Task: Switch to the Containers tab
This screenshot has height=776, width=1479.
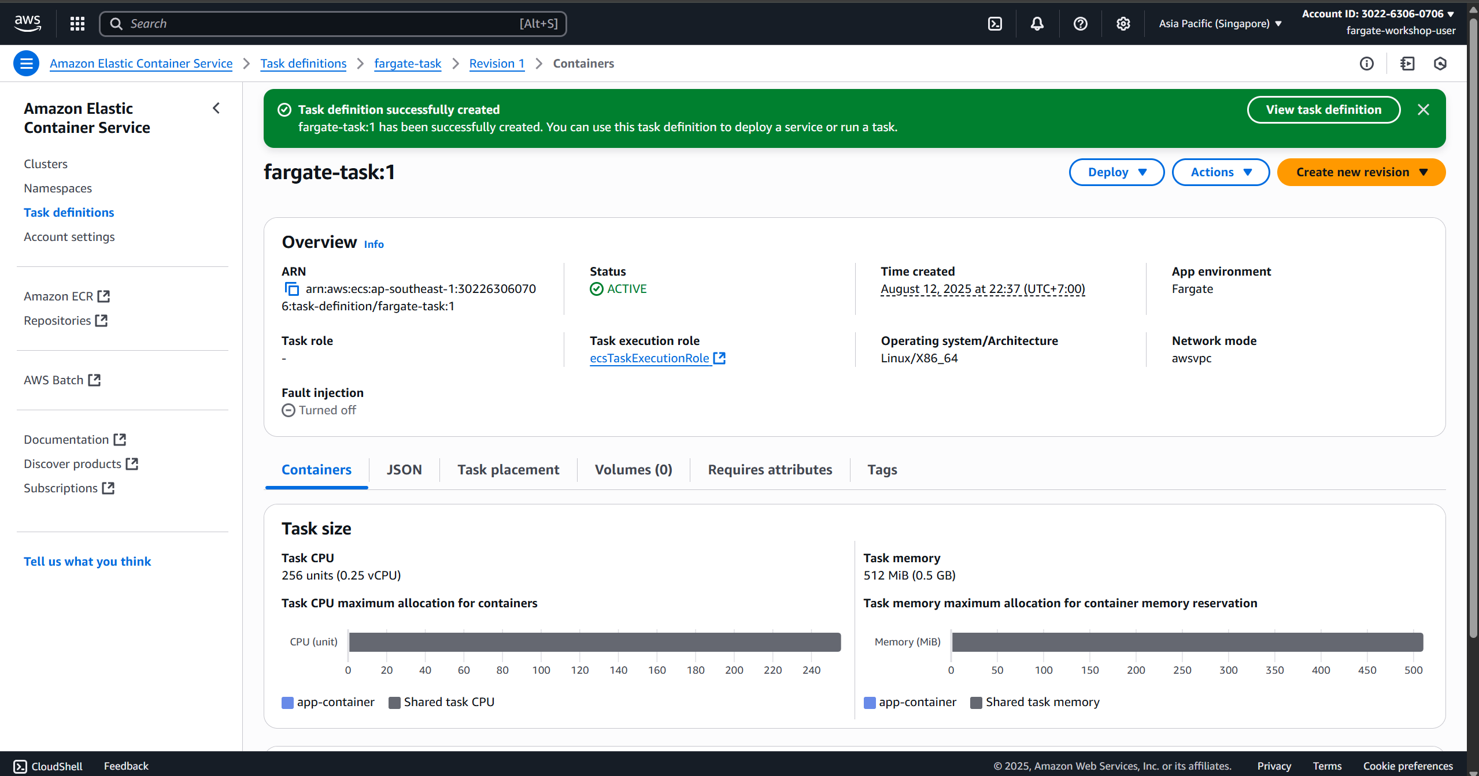Action: 316,470
